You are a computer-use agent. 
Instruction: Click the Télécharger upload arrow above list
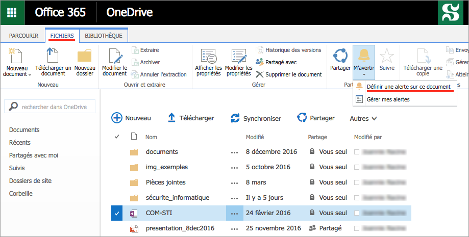pos(171,118)
